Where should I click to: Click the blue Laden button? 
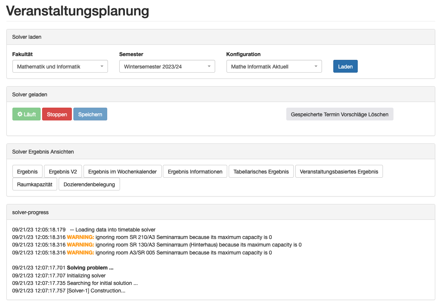tap(345, 67)
